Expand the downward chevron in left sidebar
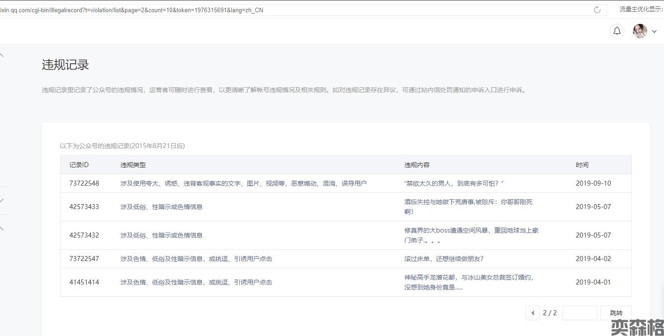The height and width of the screenshot is (336, 664). pyautogui.click(x=2, y=200)
